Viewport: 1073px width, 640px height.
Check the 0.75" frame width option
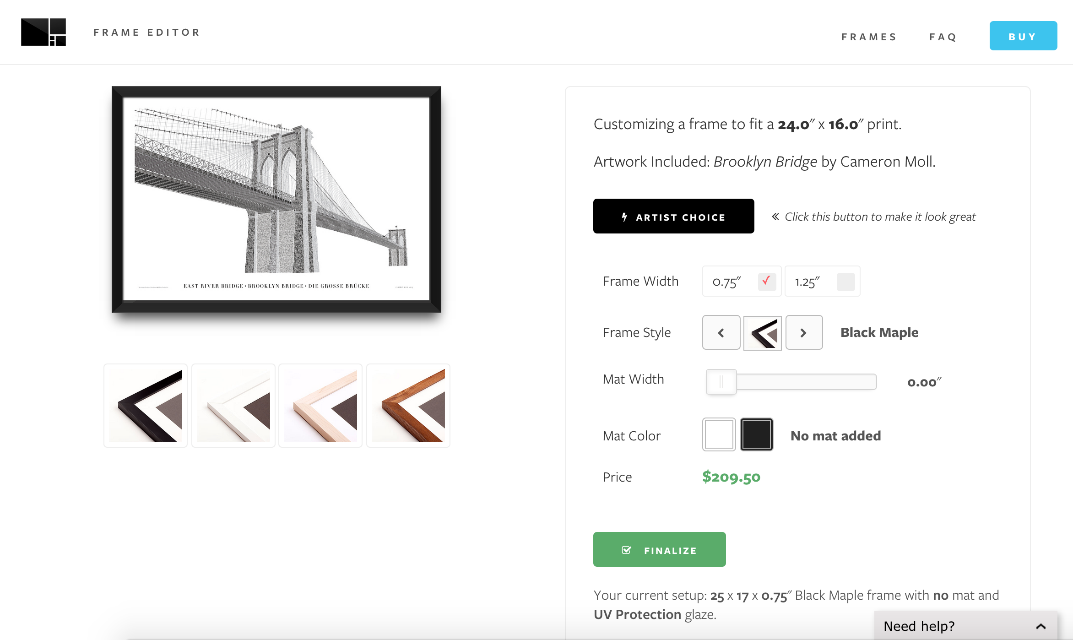pos(767,282)
